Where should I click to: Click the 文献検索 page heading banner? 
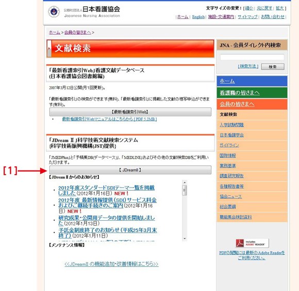coord(130,49)
